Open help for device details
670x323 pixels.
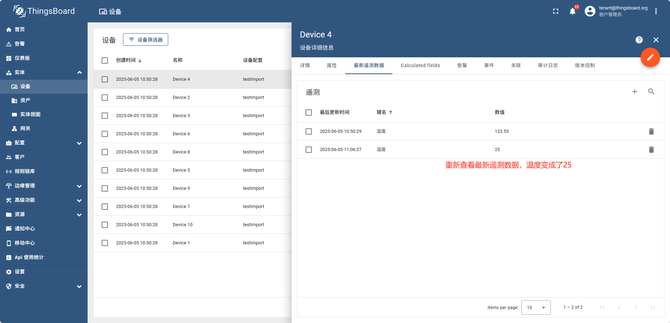(x=639, y=40)
